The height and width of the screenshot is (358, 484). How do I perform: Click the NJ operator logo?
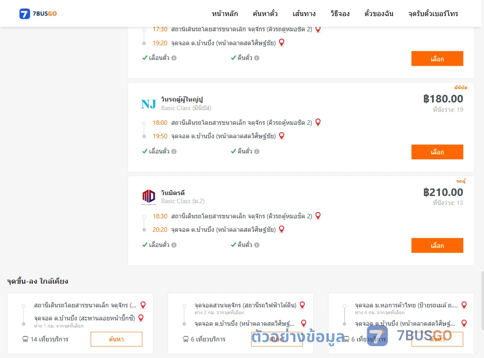(x=148, y=104)
